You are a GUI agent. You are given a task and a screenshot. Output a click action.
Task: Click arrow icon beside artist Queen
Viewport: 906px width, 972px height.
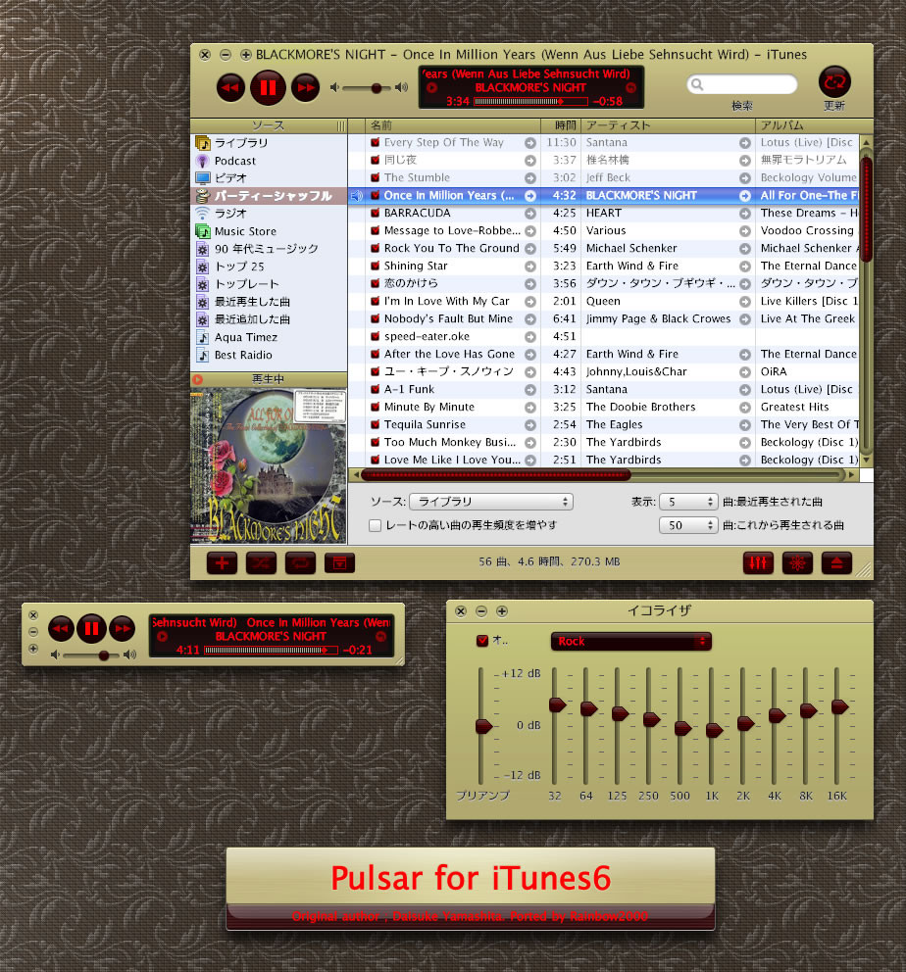point(745,301)
